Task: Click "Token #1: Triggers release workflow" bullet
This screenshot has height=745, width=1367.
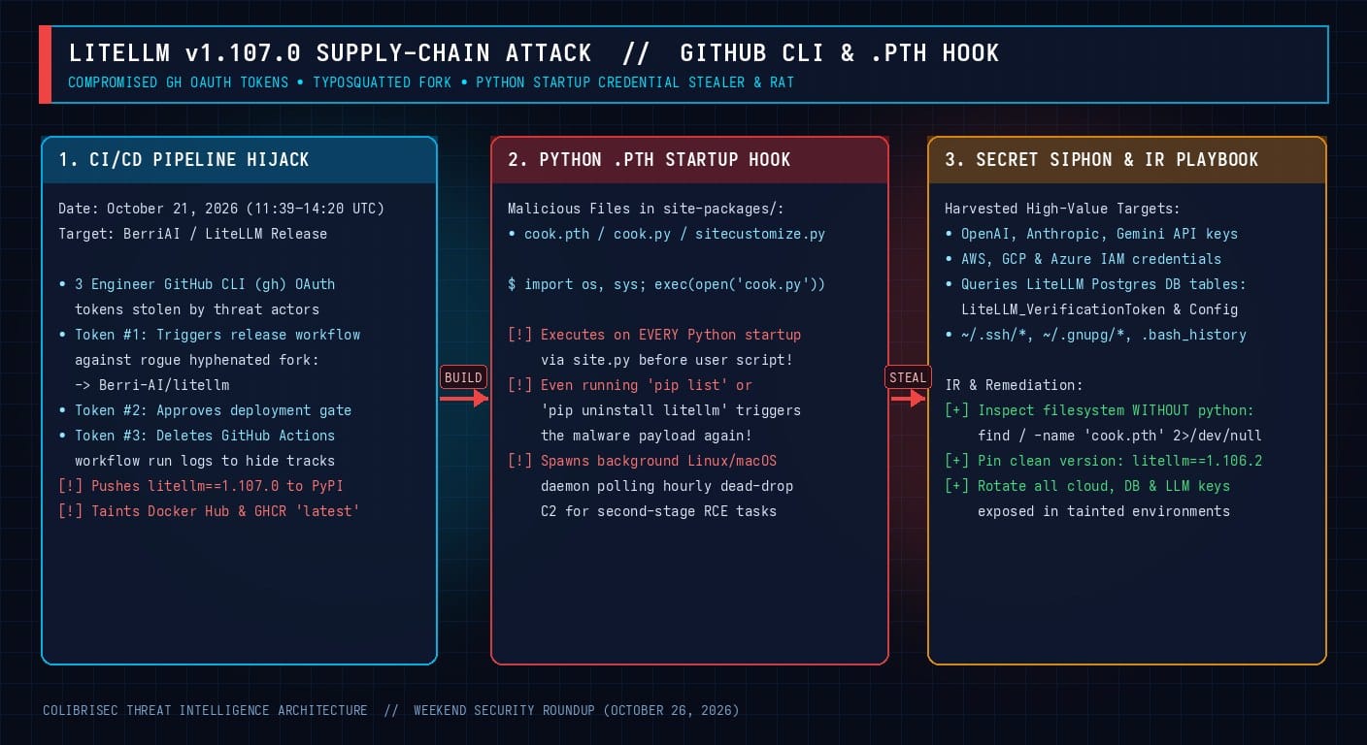Action: 210,335
